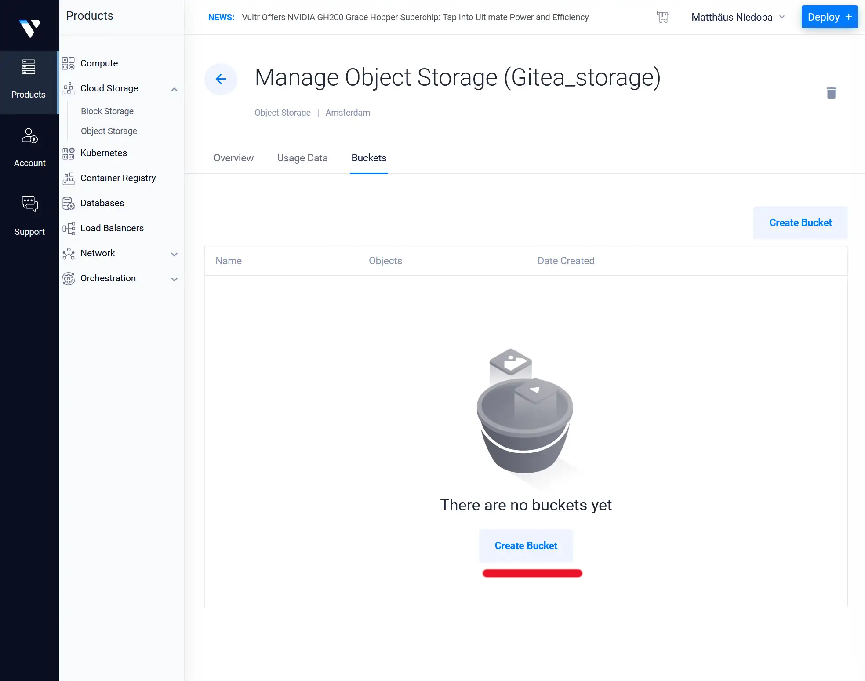
Task: Click the Kubernetes icon
Action: point(69,153)
